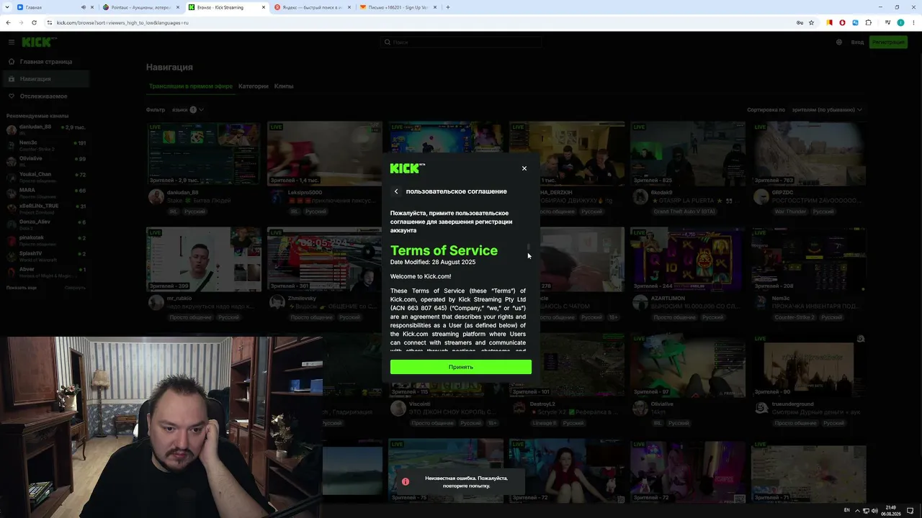Viewport: 922px width, 518px height.
Task: Select the Трансляции в прямом эфире tab
Action: click(191, 86)
